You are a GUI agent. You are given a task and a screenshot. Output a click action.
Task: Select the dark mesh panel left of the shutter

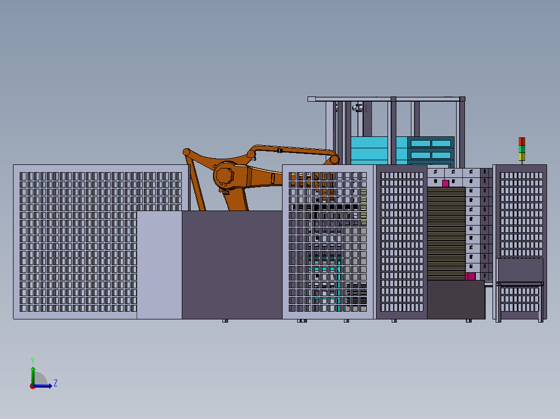(402, 242)
